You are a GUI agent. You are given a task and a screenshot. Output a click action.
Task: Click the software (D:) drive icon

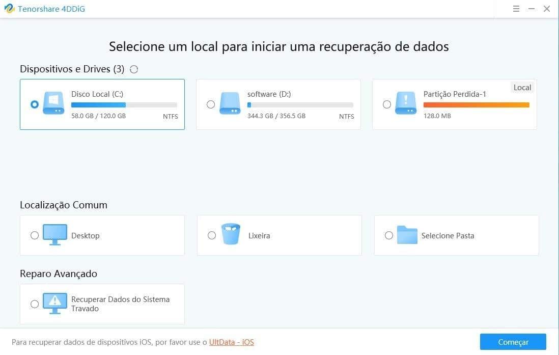230,103
